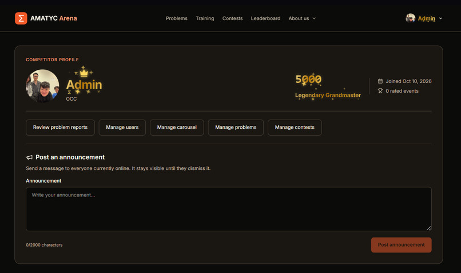Screen dimensions: 461x273
Task: Focus the announcement text area
Action: 229,209
